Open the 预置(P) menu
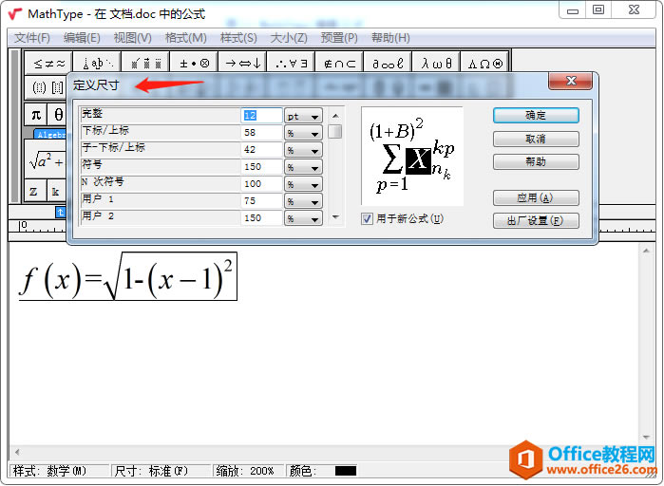 click(339, 38)
